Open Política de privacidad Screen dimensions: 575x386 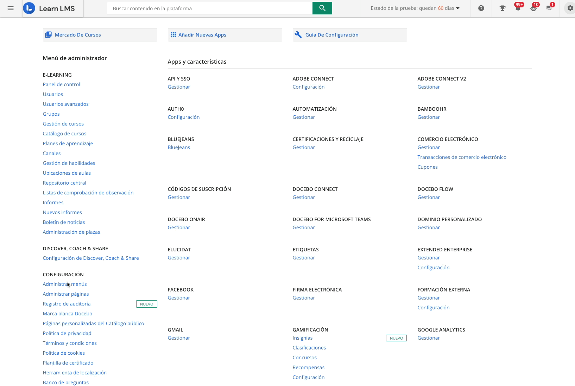tap(67, 333)
